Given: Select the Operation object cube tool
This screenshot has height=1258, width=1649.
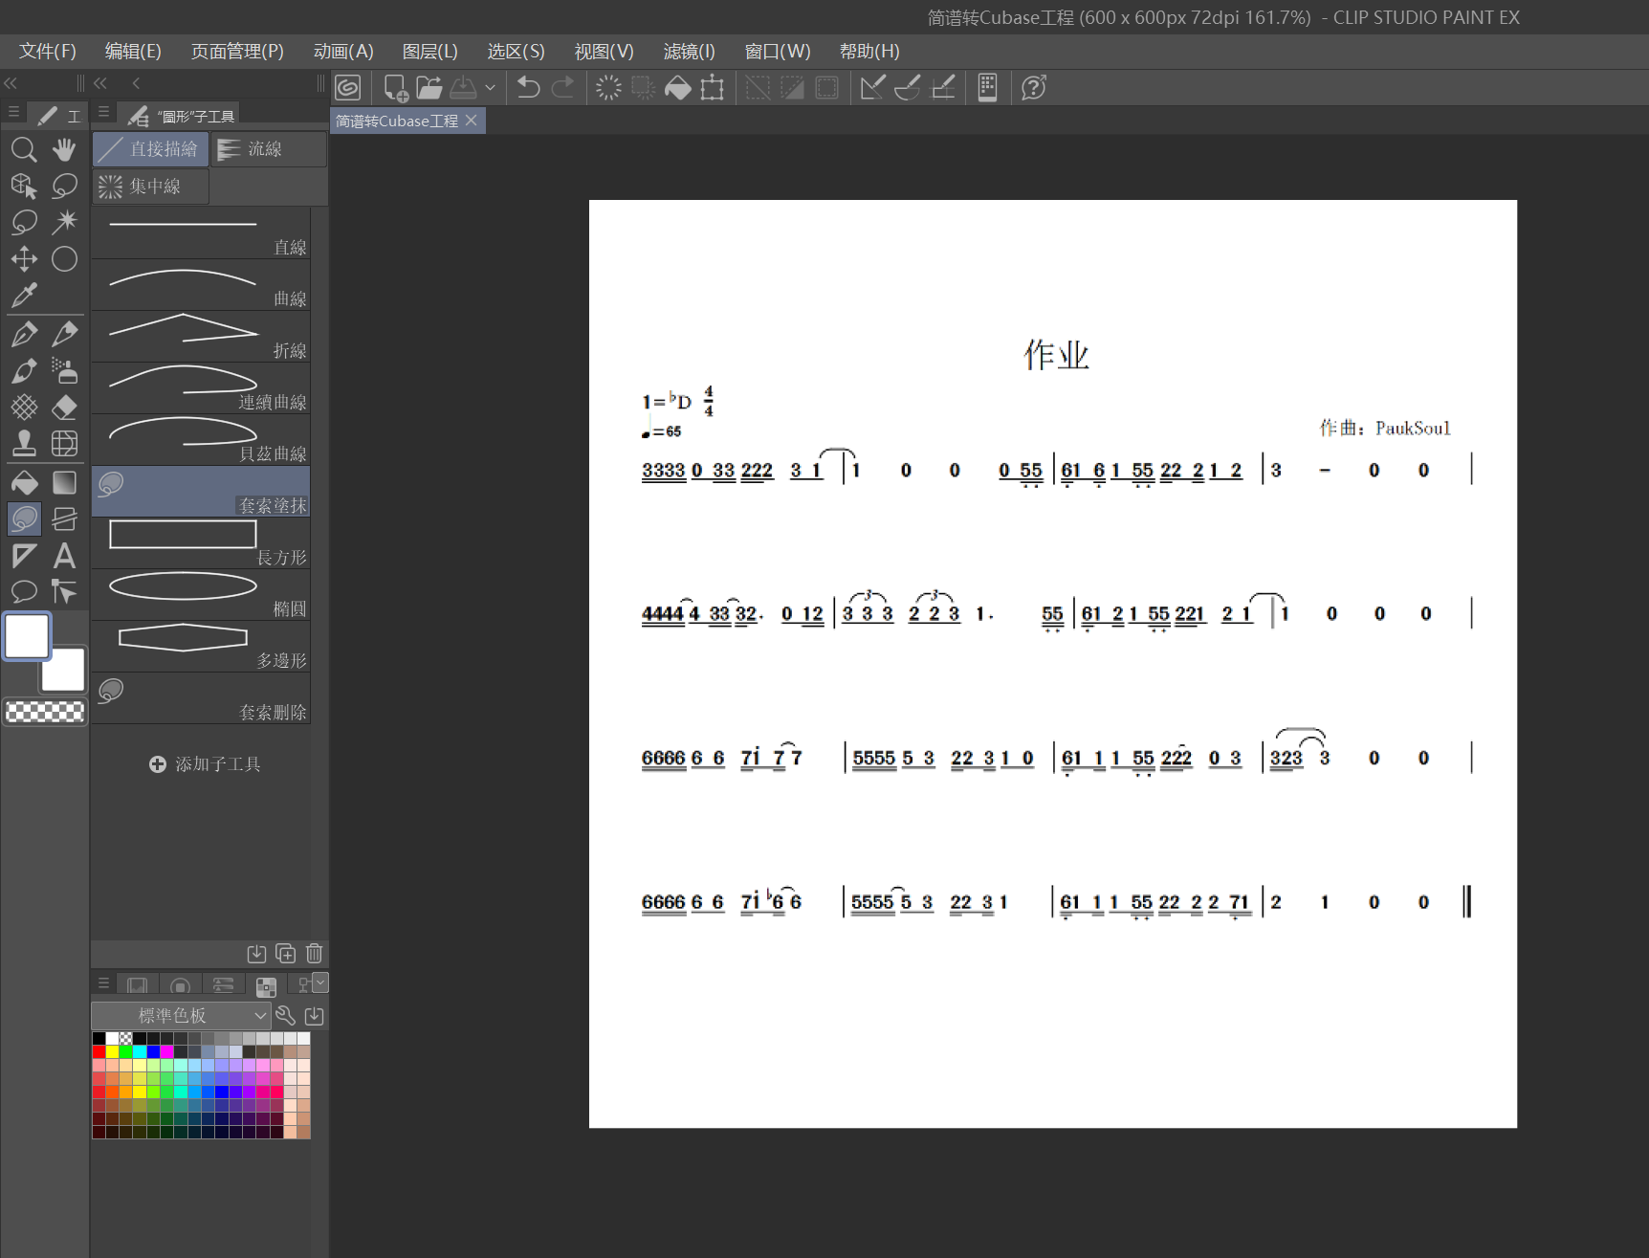Looking at the screenshot, I should (24, 186).
